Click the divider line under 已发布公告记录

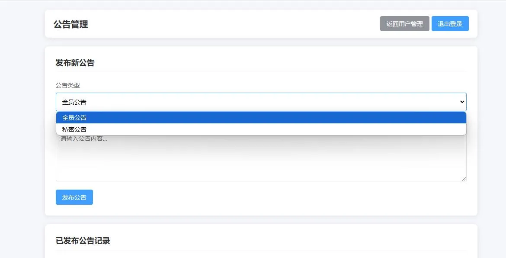[x=261, y=250]
